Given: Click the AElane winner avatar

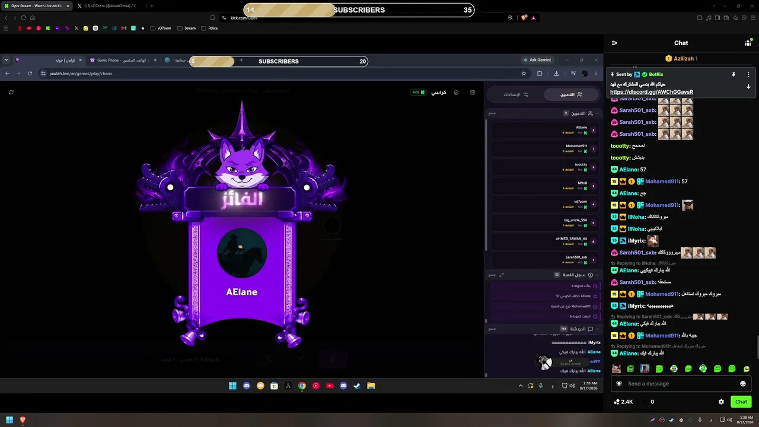Looking at the screenshot, I should click(241, 253).
